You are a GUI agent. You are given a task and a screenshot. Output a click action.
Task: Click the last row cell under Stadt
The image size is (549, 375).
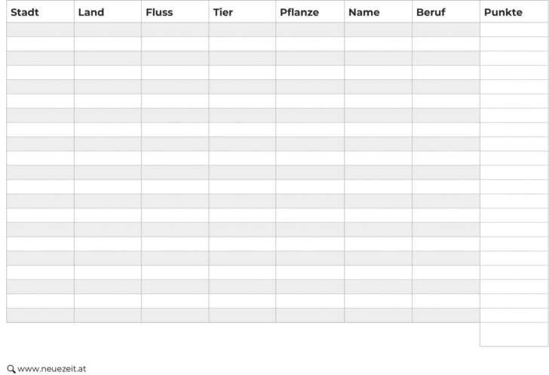click(40, 315)
